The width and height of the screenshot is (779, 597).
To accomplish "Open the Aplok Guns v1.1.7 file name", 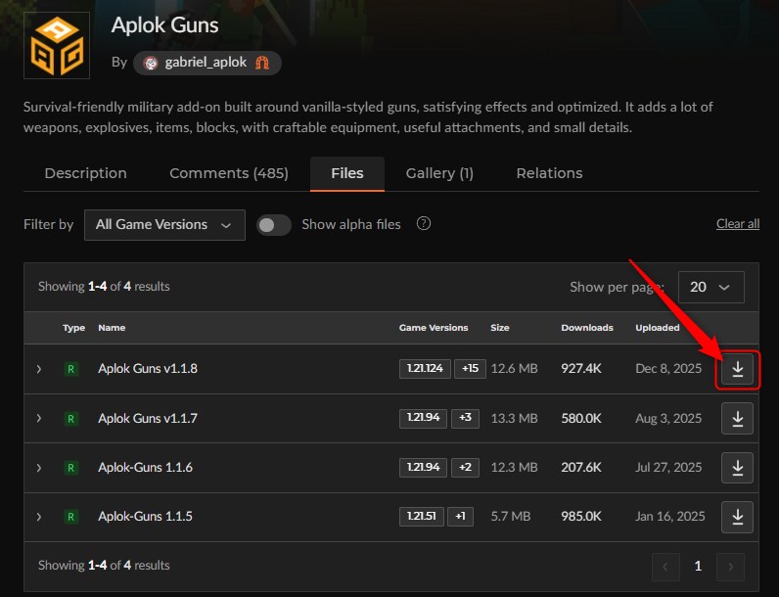I will 148,418.
